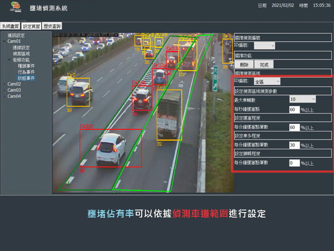
Task: Click the 設定順暢程度 input field showing 0
Action: [294, 163]
